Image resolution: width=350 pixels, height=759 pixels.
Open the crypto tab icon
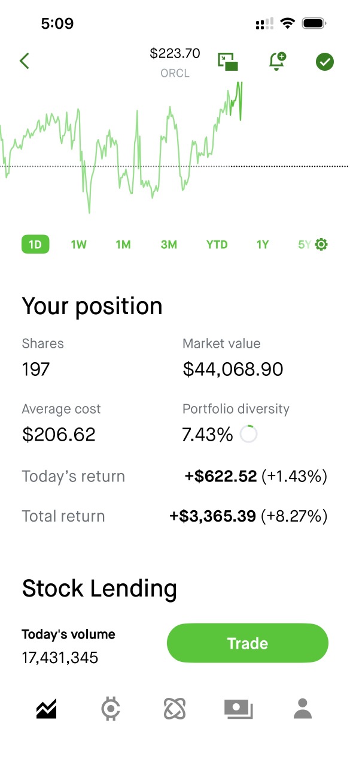tap(110, 709)
